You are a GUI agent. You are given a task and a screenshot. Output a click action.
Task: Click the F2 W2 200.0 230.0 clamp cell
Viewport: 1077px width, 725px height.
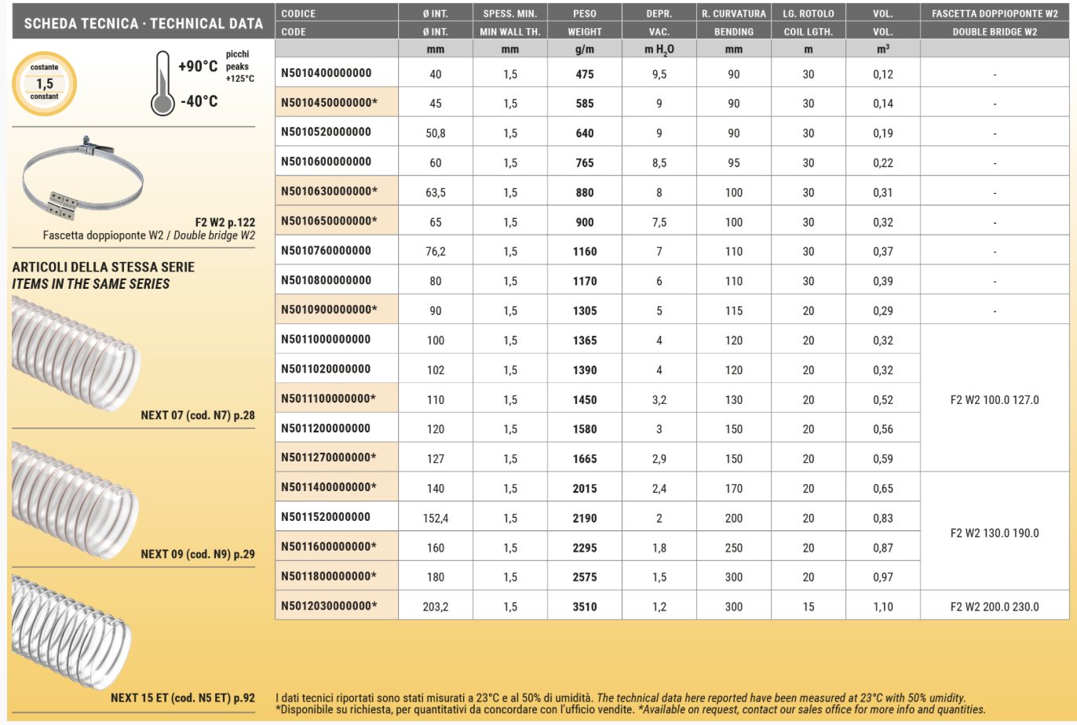click(994, 607)
